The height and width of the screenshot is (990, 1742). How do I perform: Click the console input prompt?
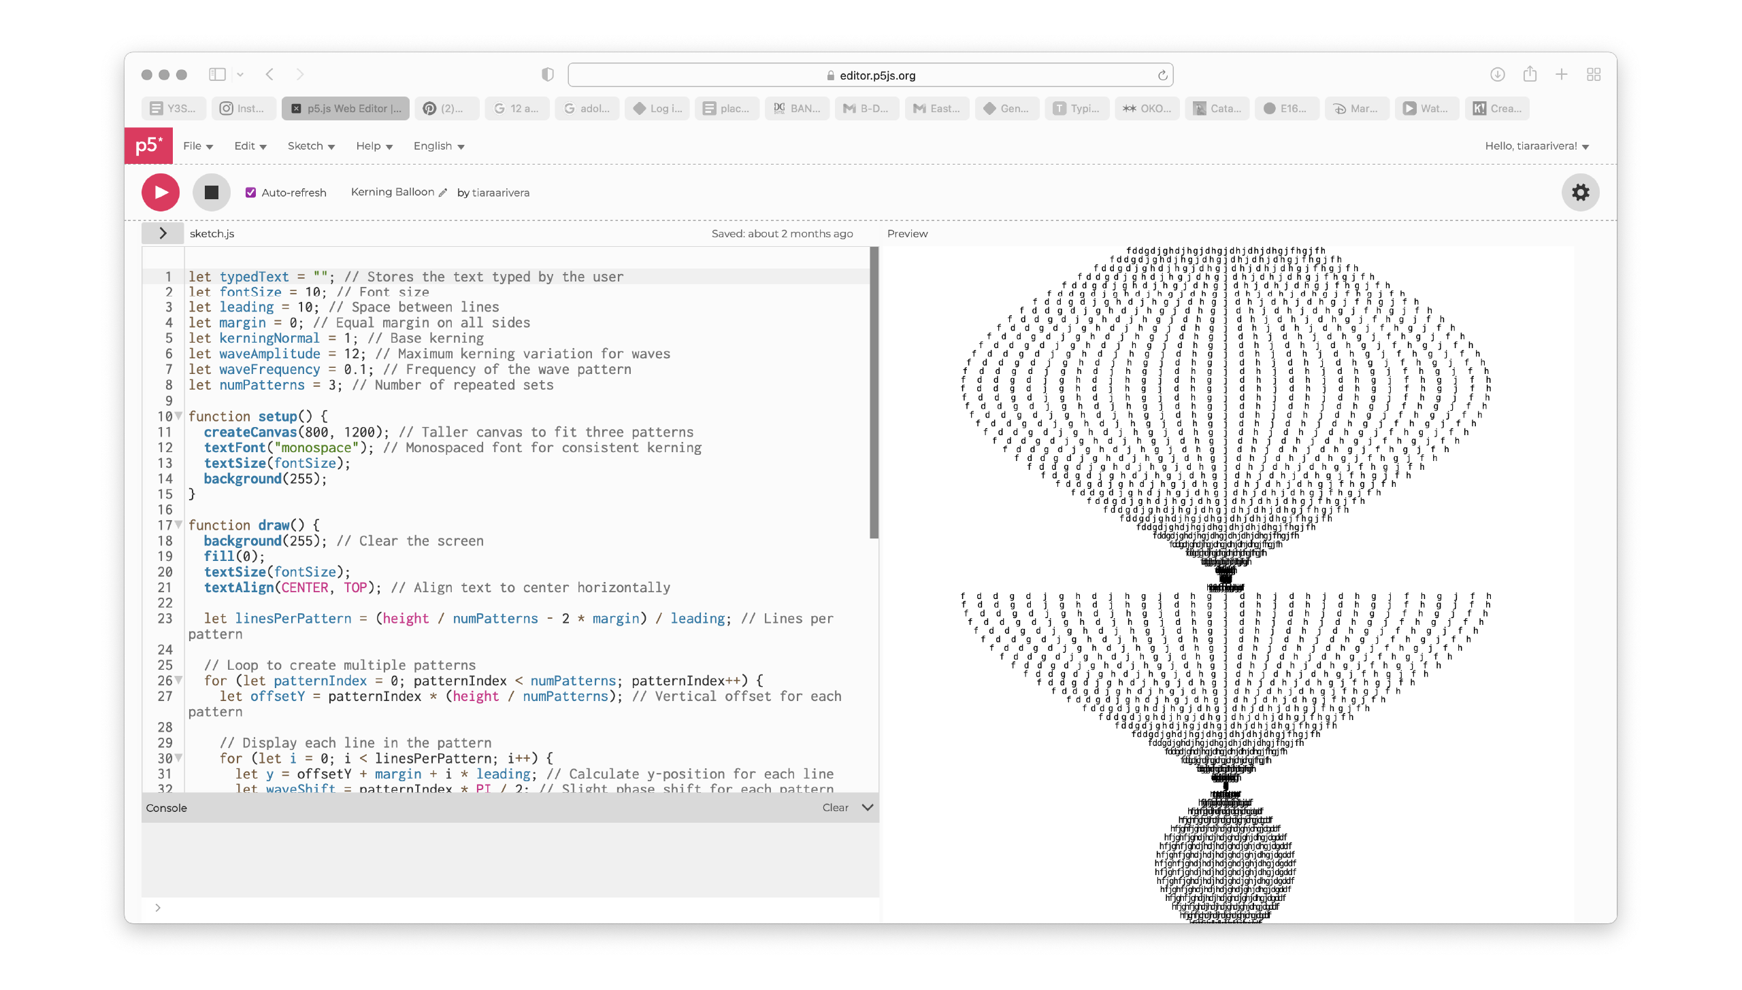510,908
